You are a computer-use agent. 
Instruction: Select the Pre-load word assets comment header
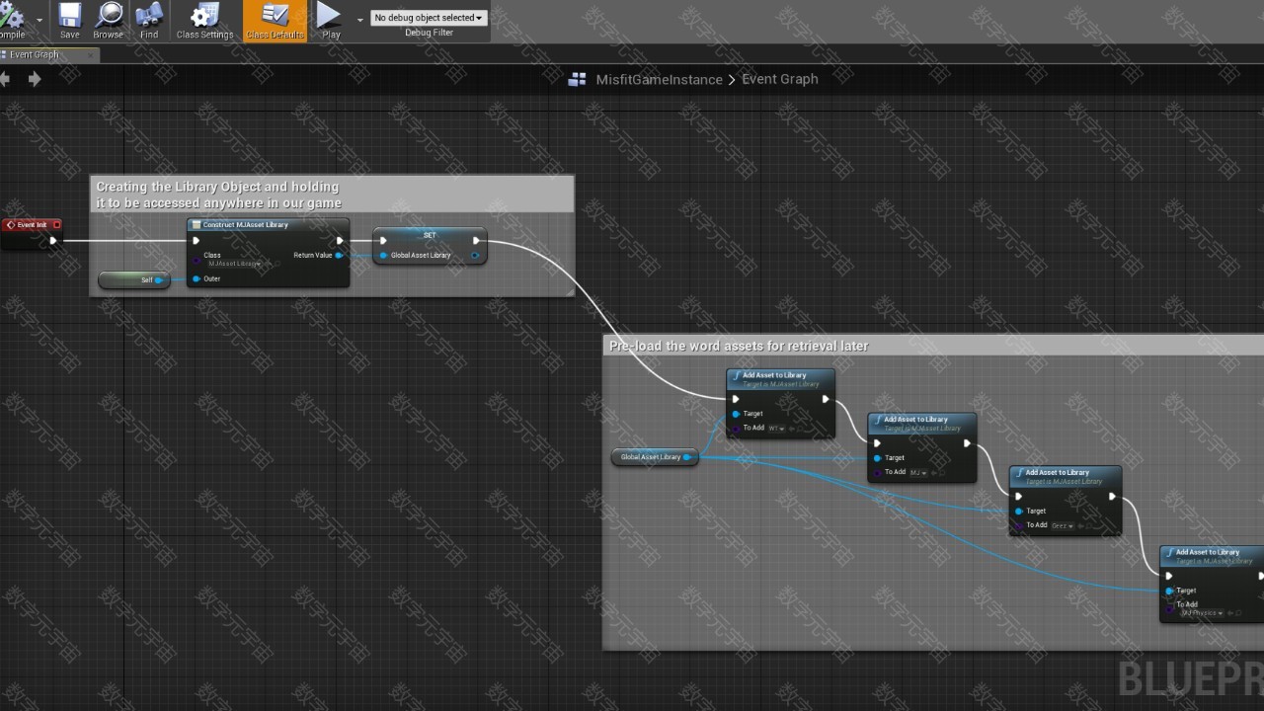click(x=739, y=346)
